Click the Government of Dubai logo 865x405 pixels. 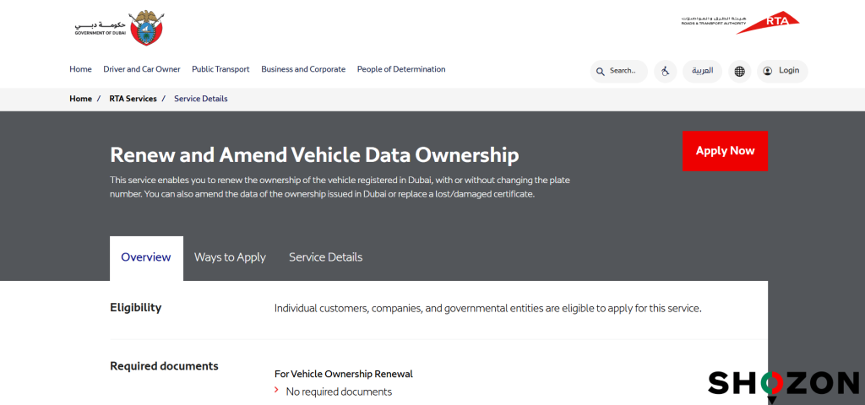(x=117, y=28)
